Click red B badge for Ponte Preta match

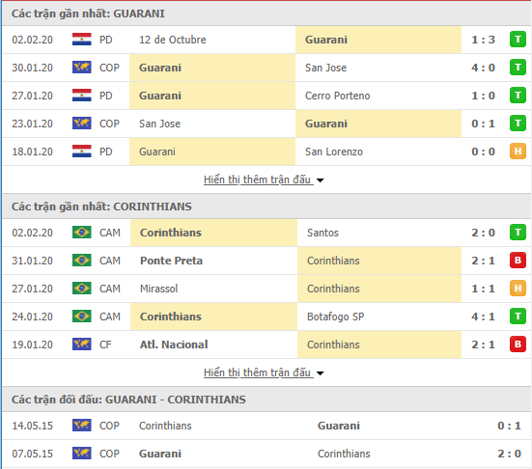point(518,261)
